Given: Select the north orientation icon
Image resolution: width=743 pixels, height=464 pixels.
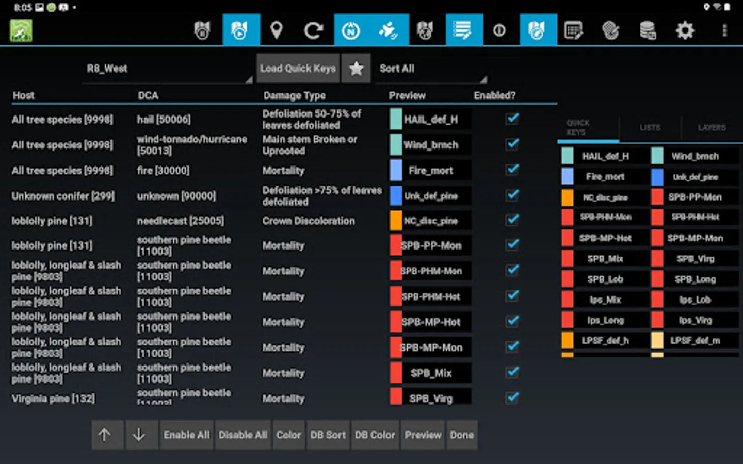Looking at the screenshot, I should (351, 30).
